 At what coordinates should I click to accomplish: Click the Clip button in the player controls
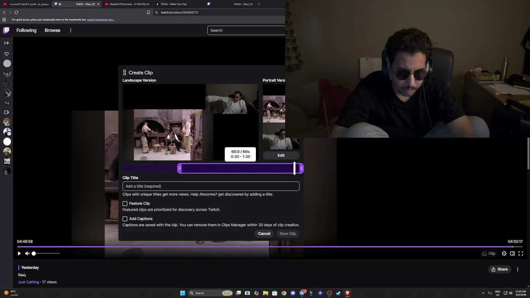(489, 254)
